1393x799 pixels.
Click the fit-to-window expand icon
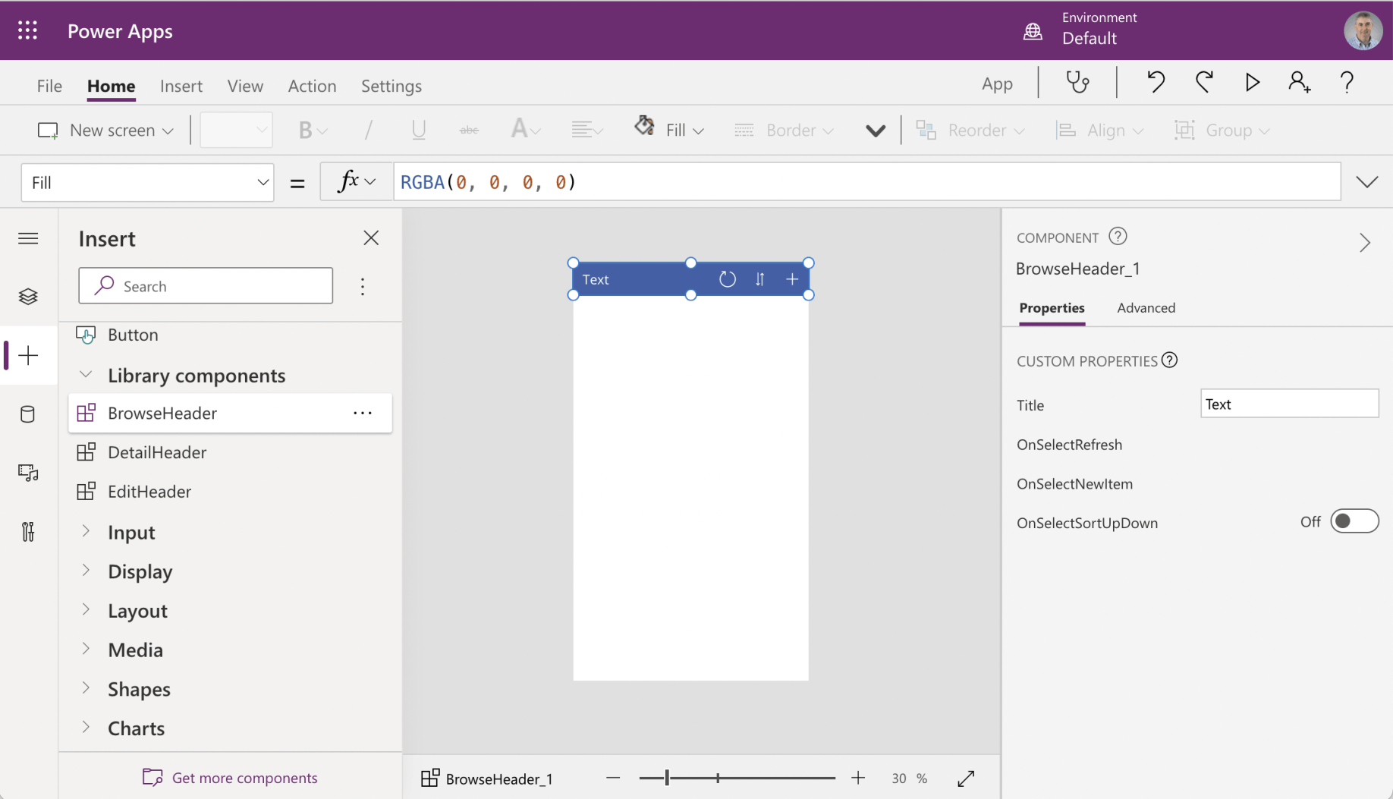click(966, 779)
